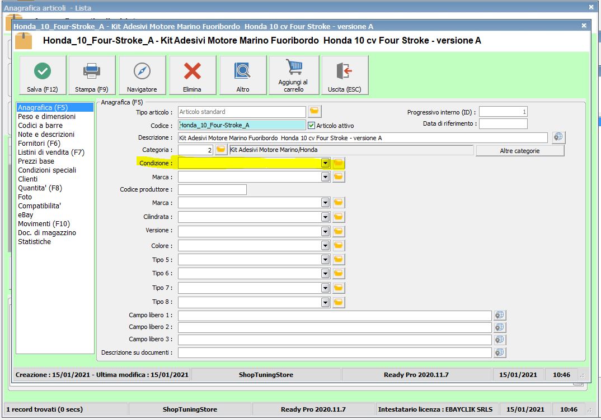The height and width of the screenshot is (420, 601).
Task: Click the Progressivo interno (ID) field
Action: 503,112
